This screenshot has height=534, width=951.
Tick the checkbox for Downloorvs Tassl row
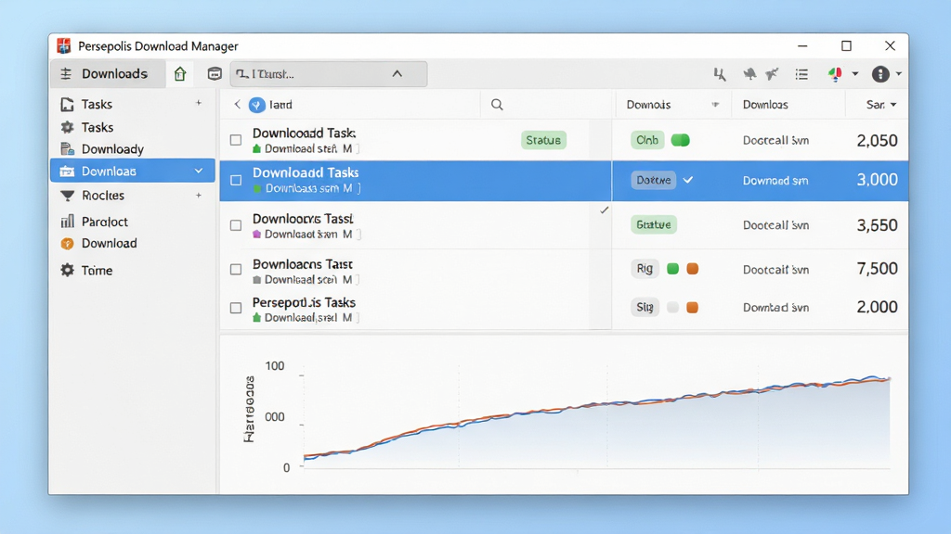point(236,225)
